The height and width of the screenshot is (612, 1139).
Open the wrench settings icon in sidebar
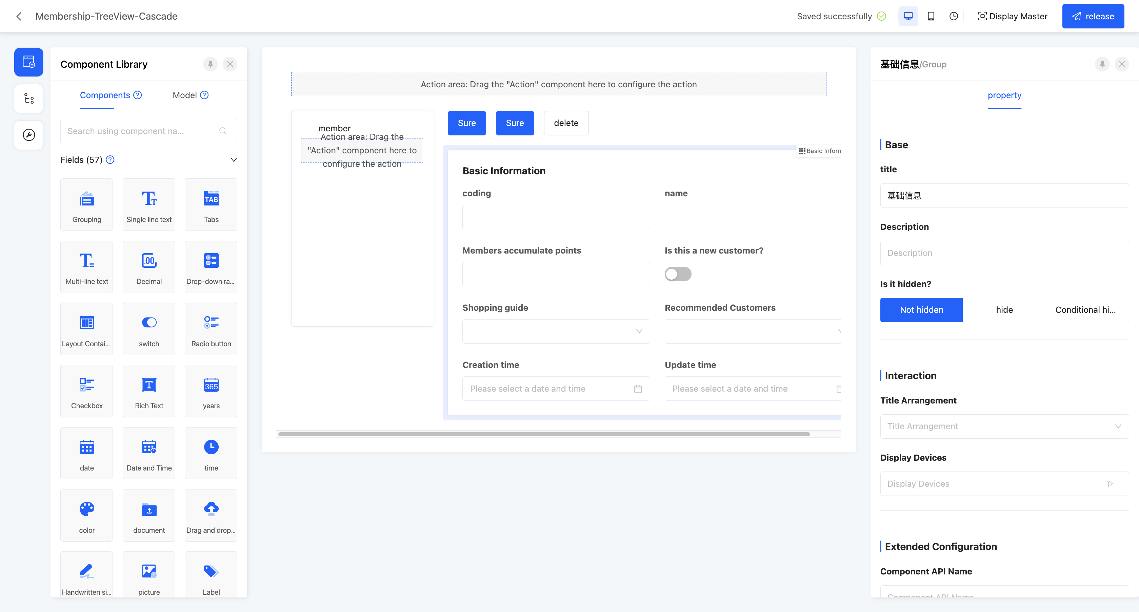28,135
